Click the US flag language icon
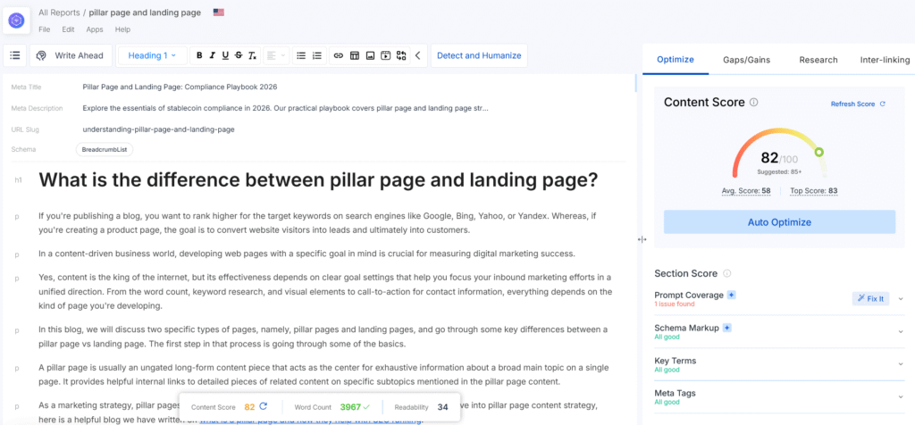This screenshot has height=425, width=915. pos(219,12)
